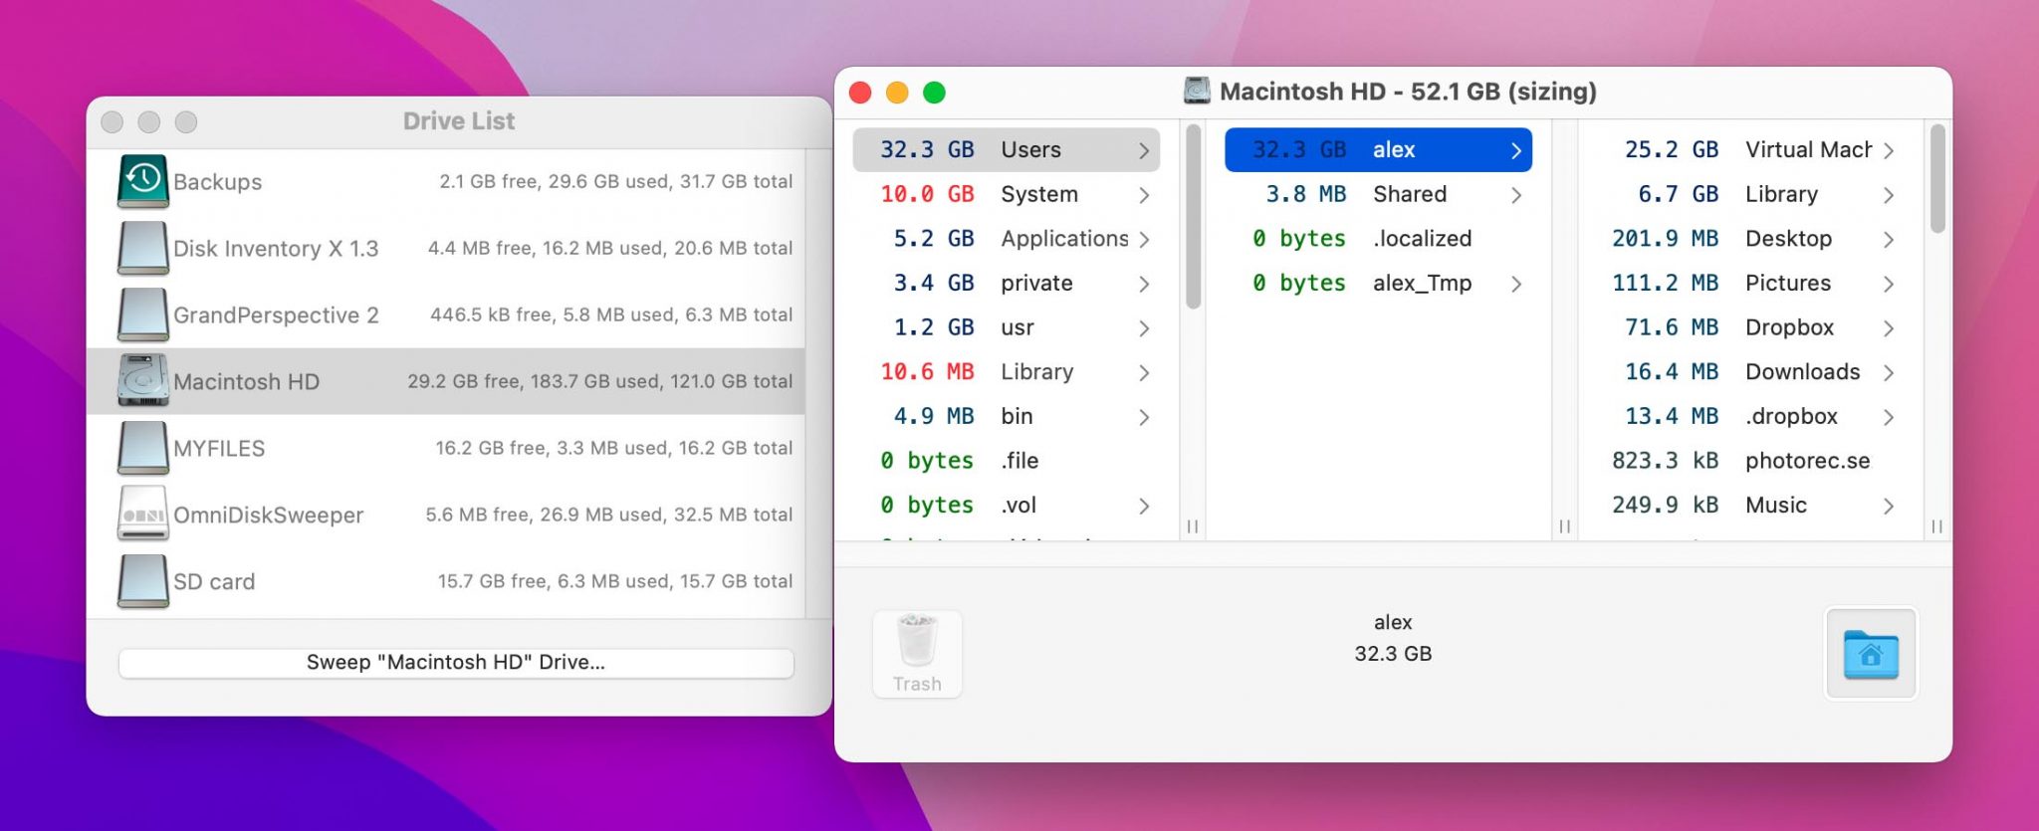Expand the .vol folder chevron
The width and height of the screenshot is (2039, 831).
click(x=1144, y=506)
